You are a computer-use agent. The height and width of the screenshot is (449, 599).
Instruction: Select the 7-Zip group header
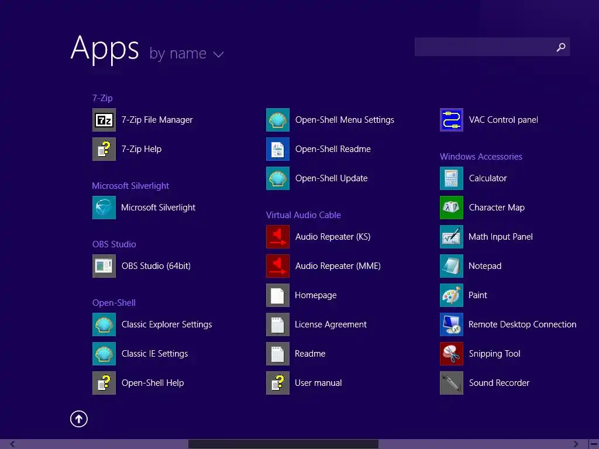coord(102,98)
